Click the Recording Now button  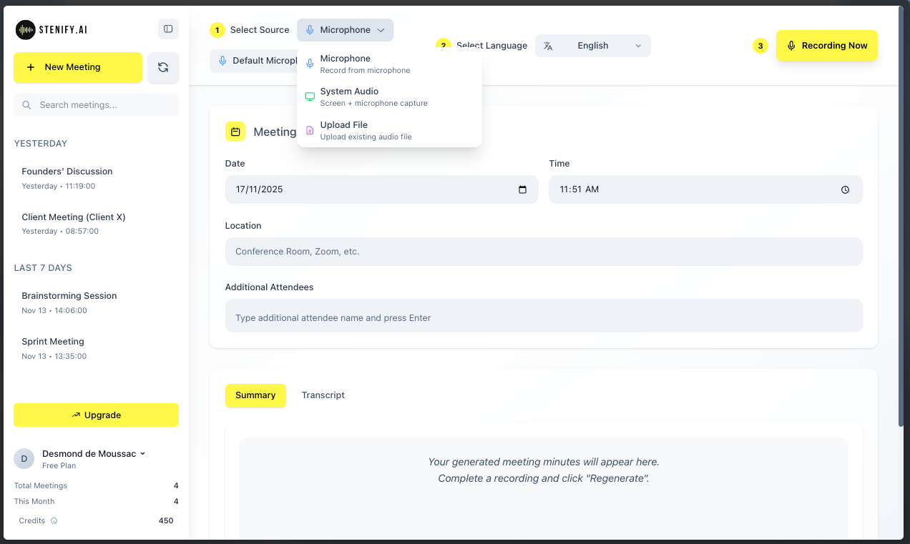[x=827, y=45]
